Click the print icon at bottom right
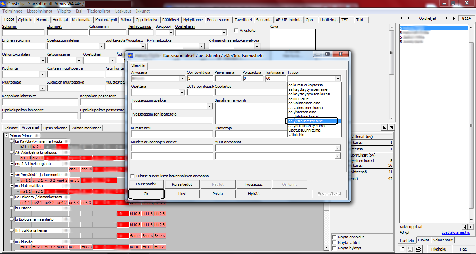The image size is (476, 254). pyautogui.click(x=419, y=249)
